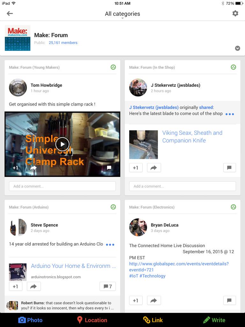Create a Link post
The image size is (245, 327).
153,320
